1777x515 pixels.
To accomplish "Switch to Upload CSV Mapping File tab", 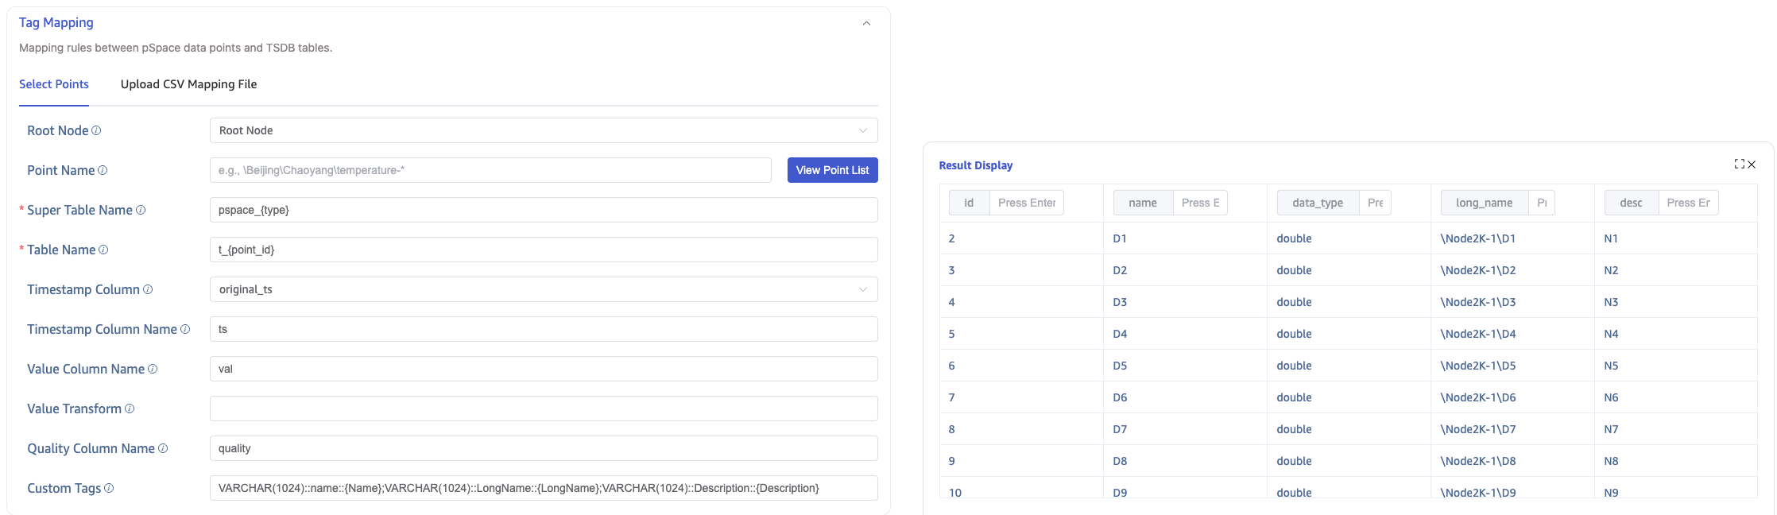I will coord(188,84).
